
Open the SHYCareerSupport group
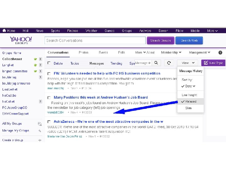(x=15, y=114)
